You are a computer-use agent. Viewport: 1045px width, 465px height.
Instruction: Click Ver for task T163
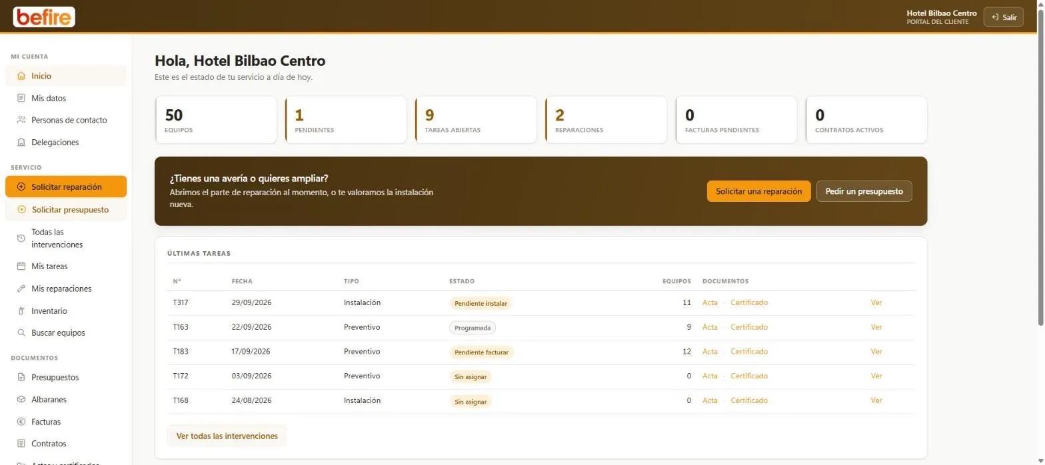tap(876, 327)
